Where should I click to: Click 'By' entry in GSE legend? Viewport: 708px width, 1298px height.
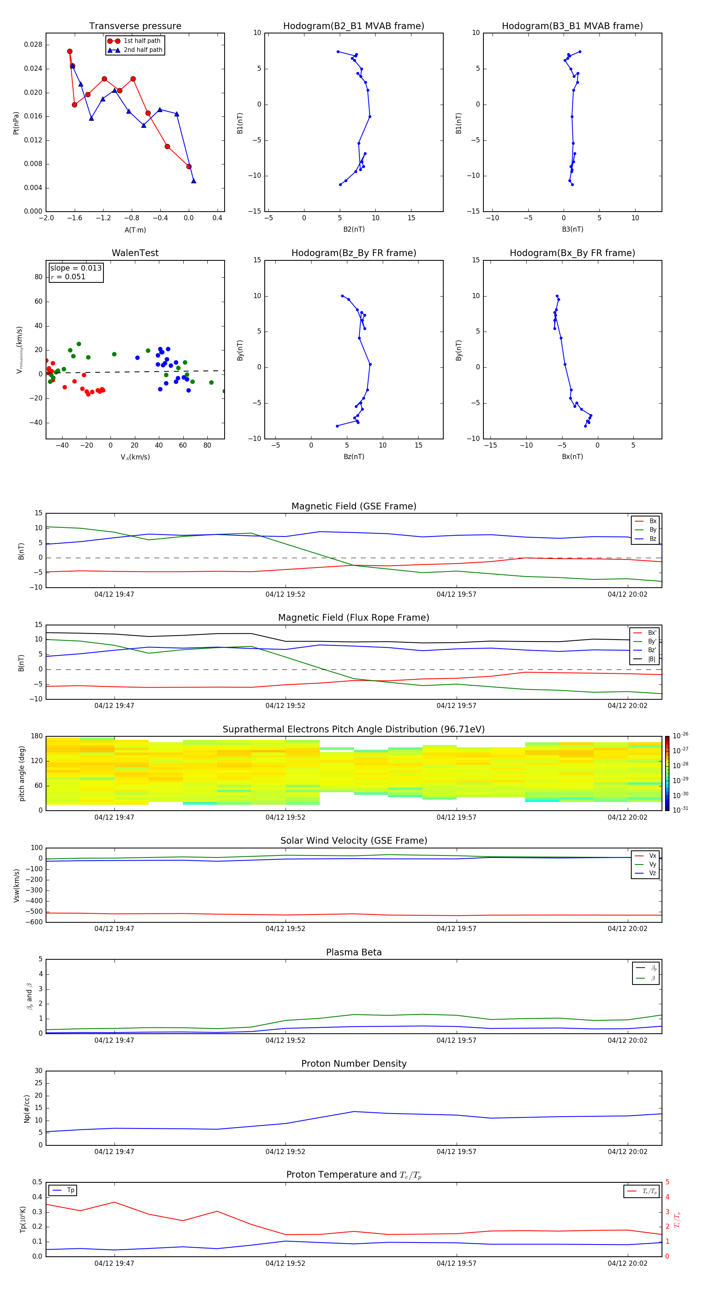tap(646, 529)
